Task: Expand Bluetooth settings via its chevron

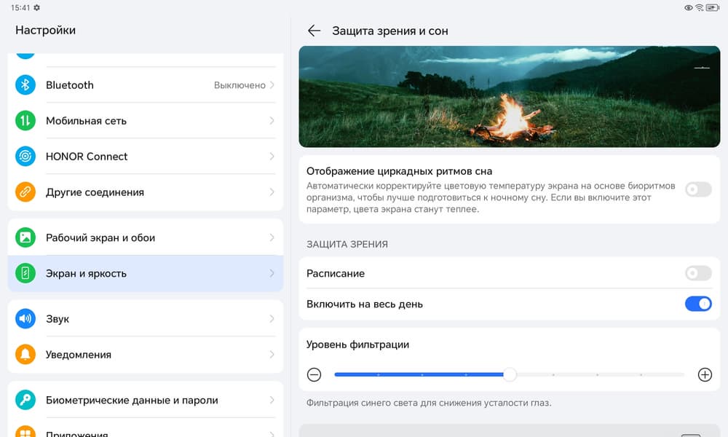Action: 272,85
